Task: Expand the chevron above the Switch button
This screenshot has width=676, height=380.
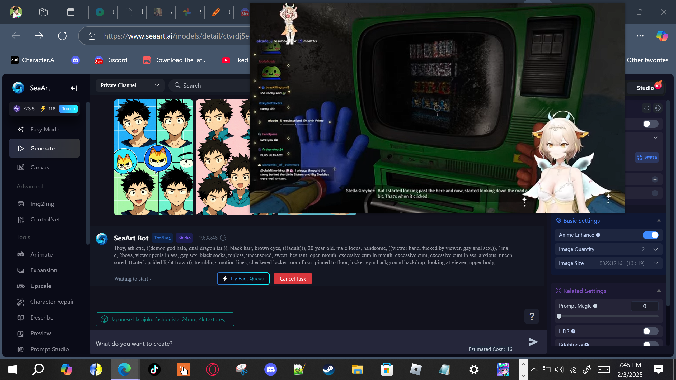Action: 655,138
